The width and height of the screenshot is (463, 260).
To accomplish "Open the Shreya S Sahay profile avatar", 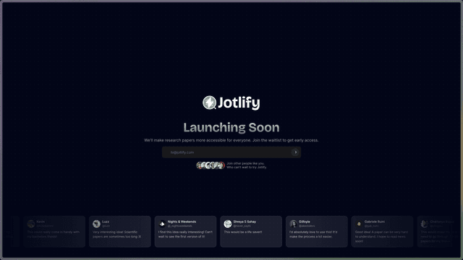I will (x=228, y=224).
